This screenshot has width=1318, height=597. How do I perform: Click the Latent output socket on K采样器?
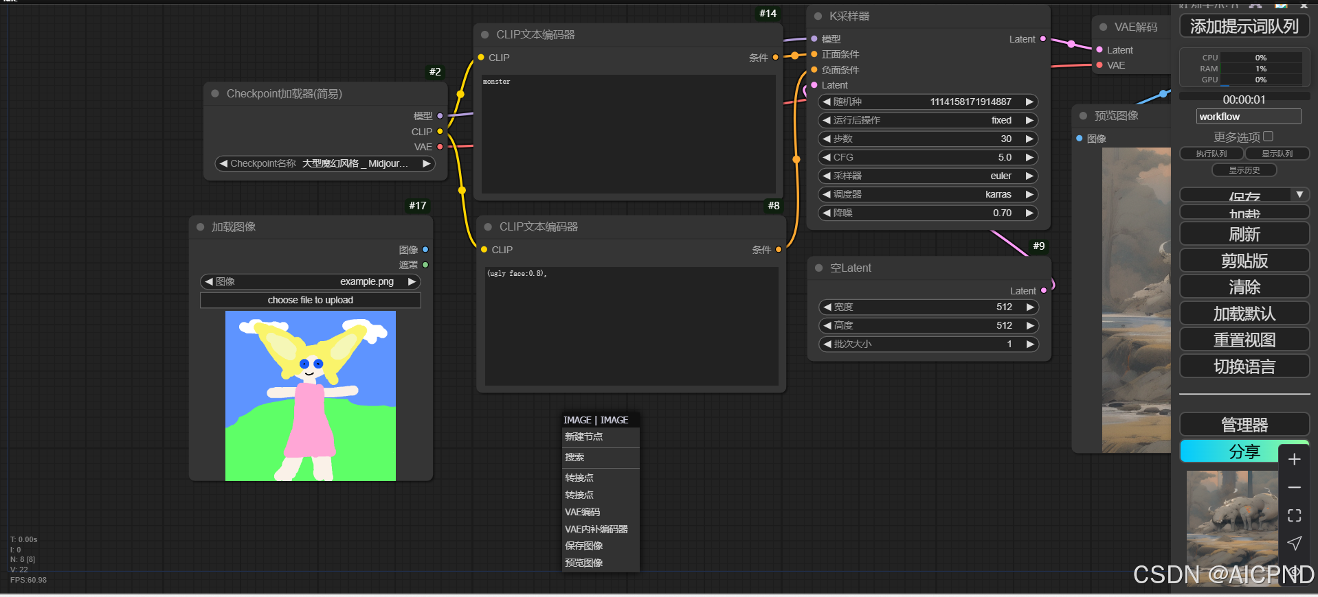[x=1043, y=39]
